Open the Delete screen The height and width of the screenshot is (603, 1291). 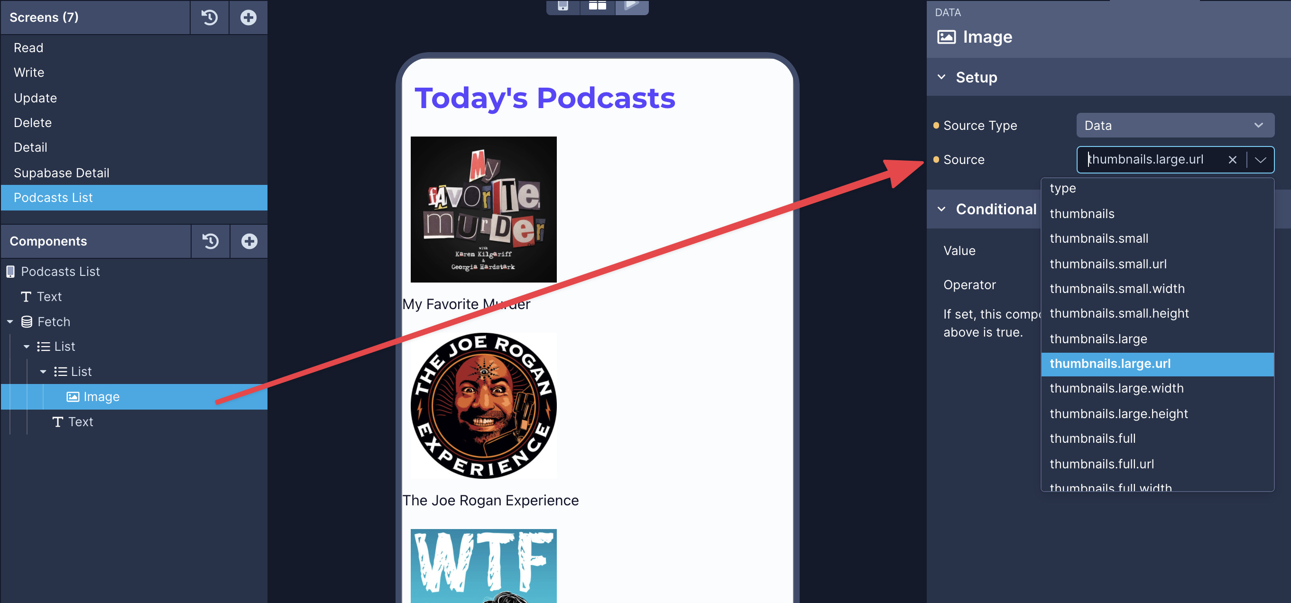point(134,123)
